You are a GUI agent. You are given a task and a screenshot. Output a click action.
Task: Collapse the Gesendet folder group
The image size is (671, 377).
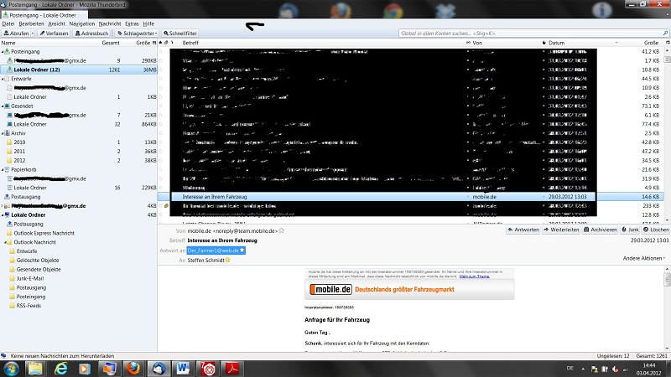(x=3, y=106)
